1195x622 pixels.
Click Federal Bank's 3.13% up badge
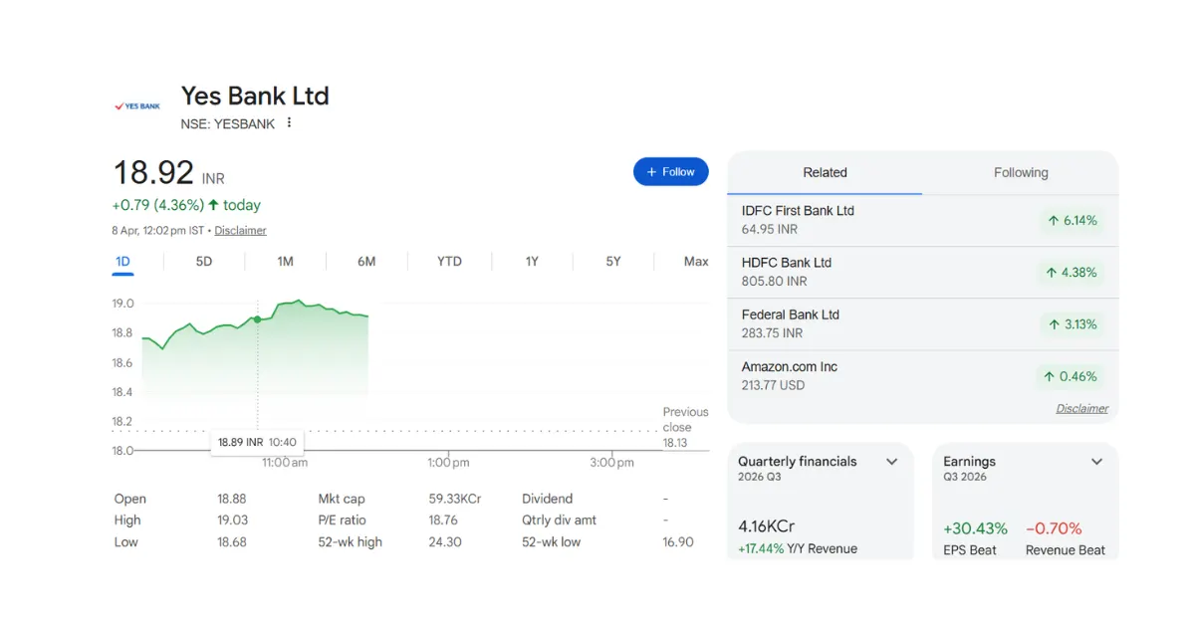point(1071,324)
